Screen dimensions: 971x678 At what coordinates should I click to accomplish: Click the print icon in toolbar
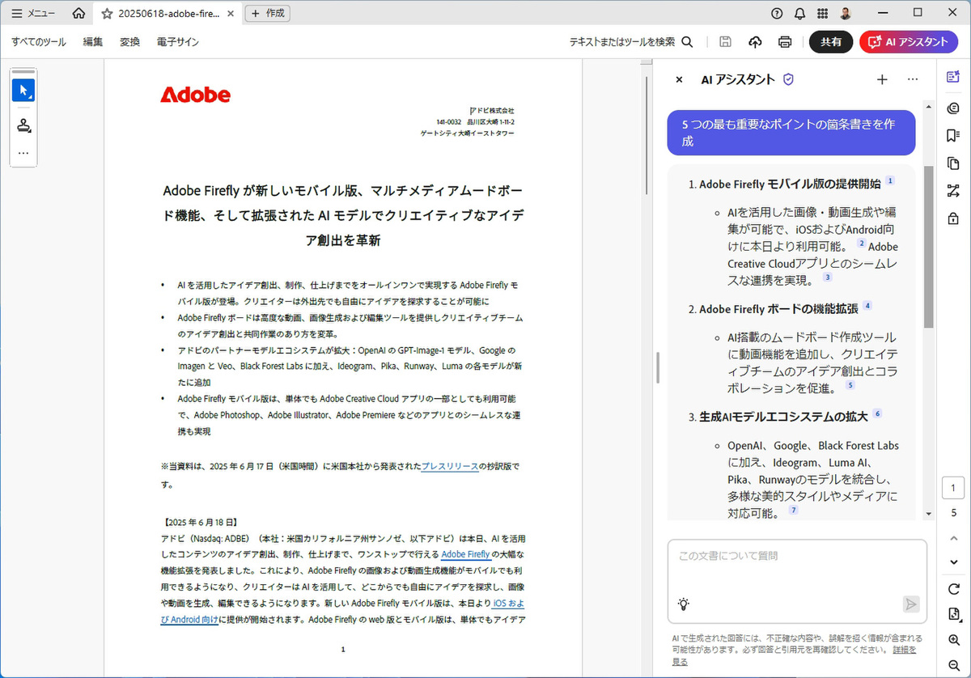point(784,42)
